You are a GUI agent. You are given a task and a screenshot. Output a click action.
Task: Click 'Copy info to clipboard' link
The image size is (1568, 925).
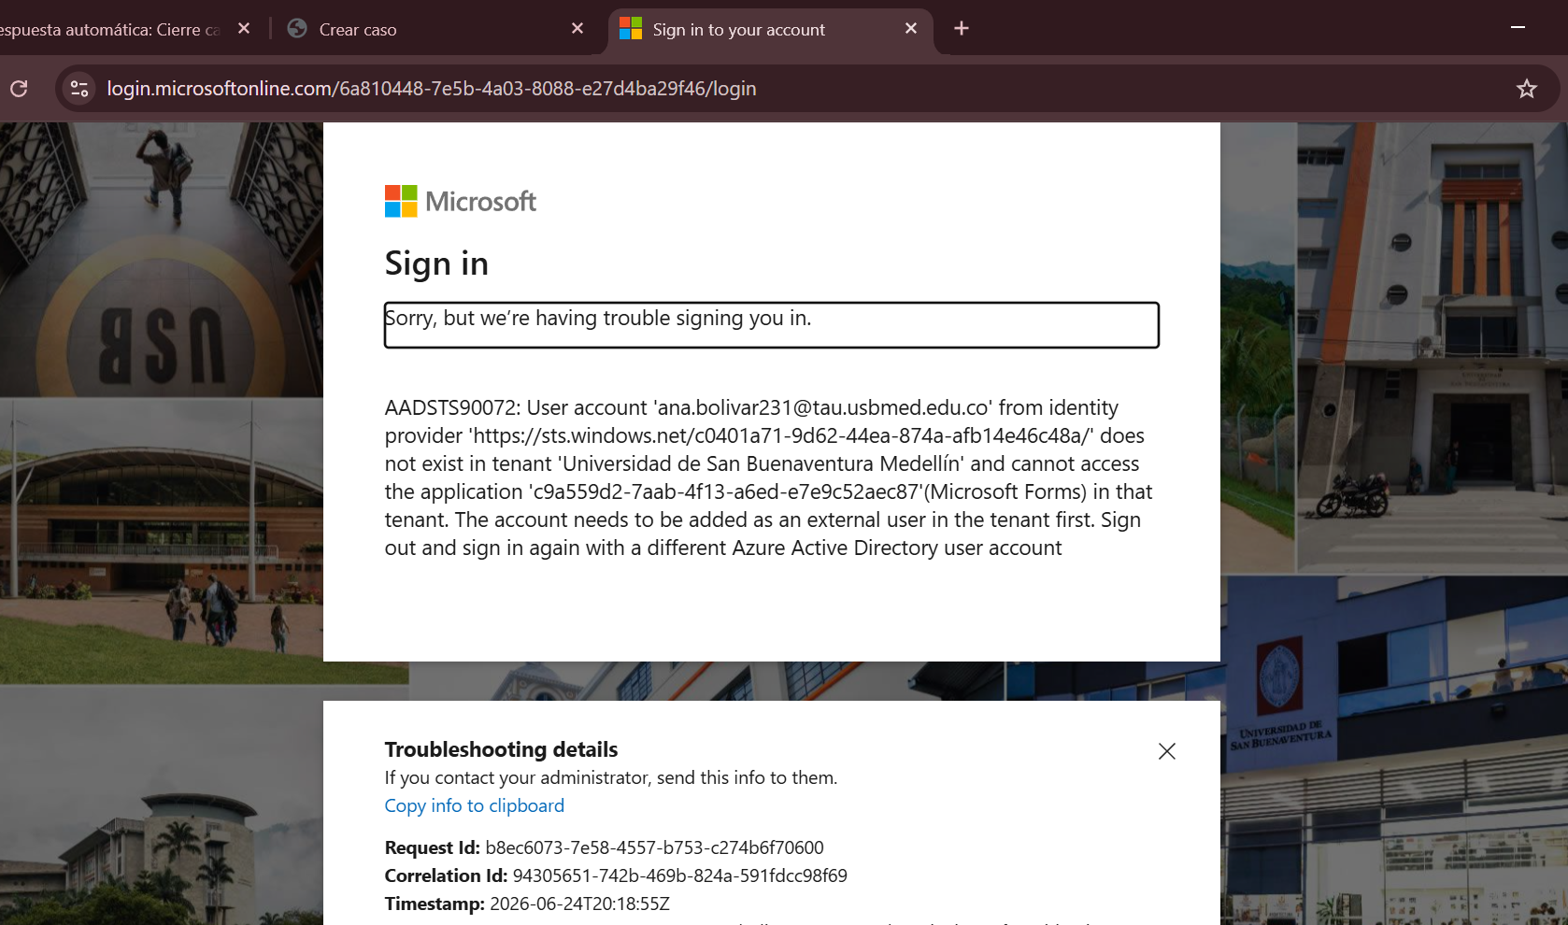tap(475, 805)
